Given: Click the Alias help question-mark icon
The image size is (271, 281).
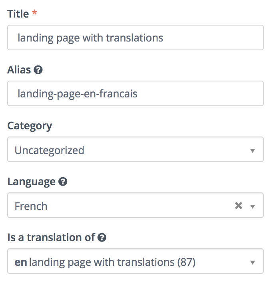Looking at the screenshot, I should point(38,70).
